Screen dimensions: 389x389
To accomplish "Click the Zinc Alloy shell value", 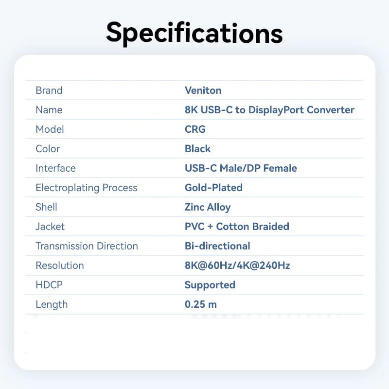I will [208, 207].
